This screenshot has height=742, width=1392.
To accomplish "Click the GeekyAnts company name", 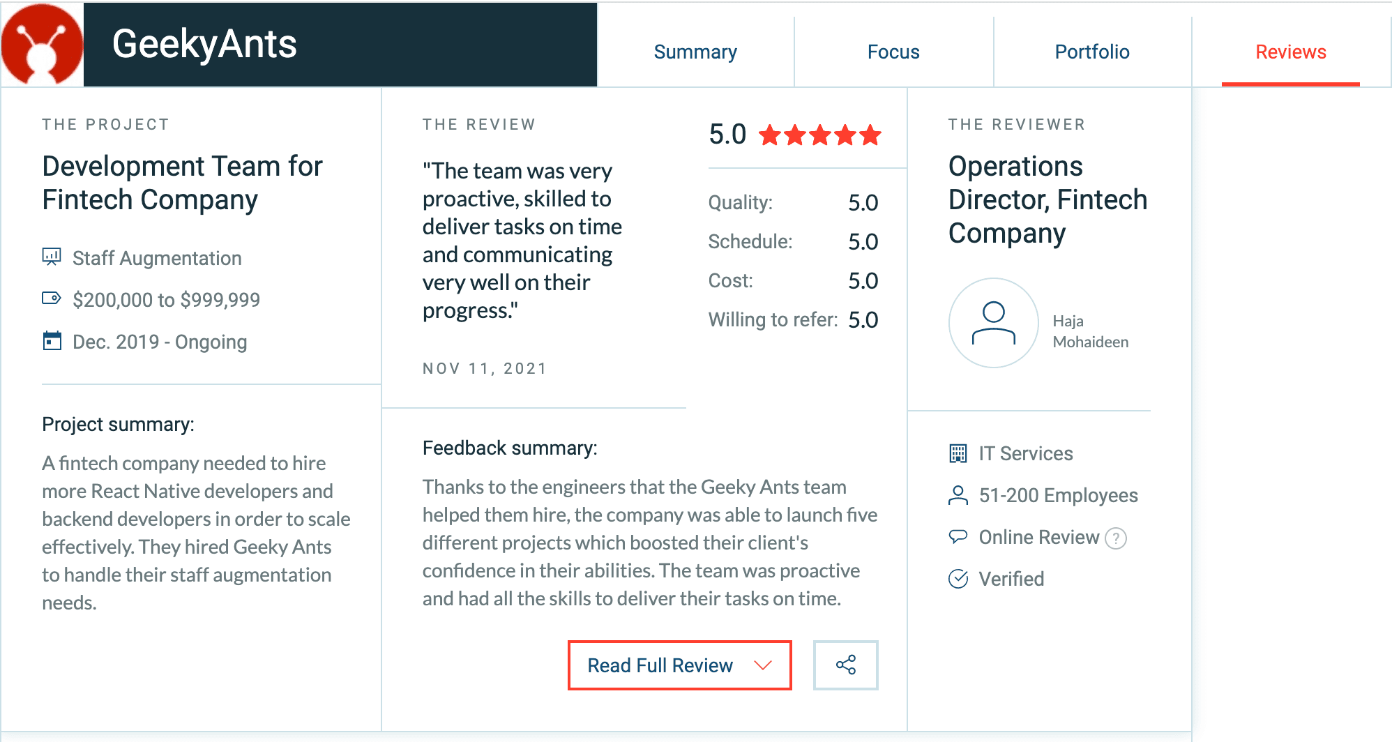I will click(x=204, y=44).
